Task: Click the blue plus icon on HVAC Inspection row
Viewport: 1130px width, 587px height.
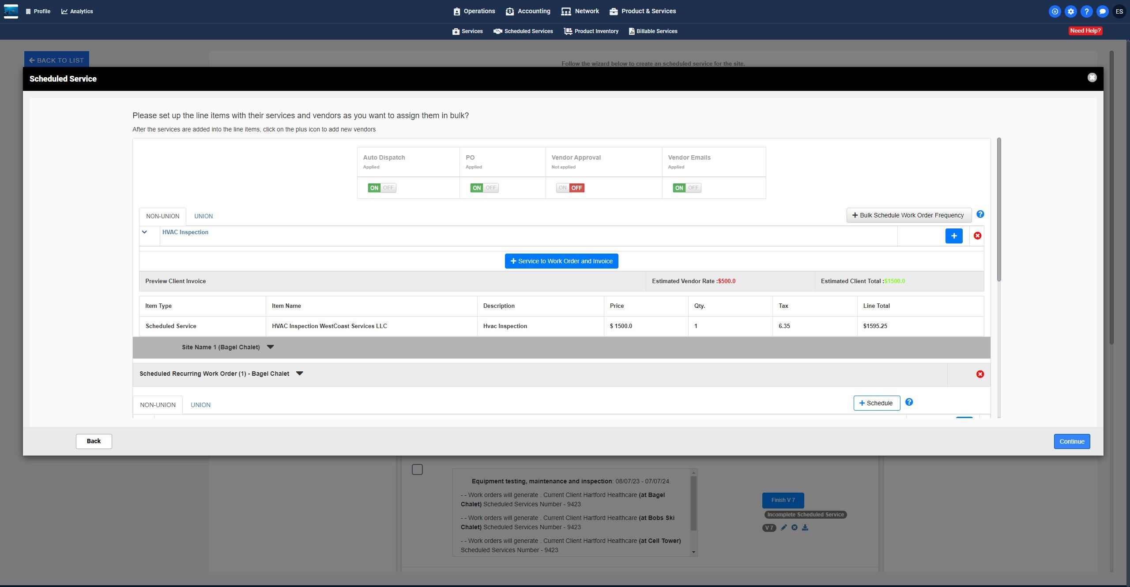Action: pyautogui.click(x=953, y=236)
